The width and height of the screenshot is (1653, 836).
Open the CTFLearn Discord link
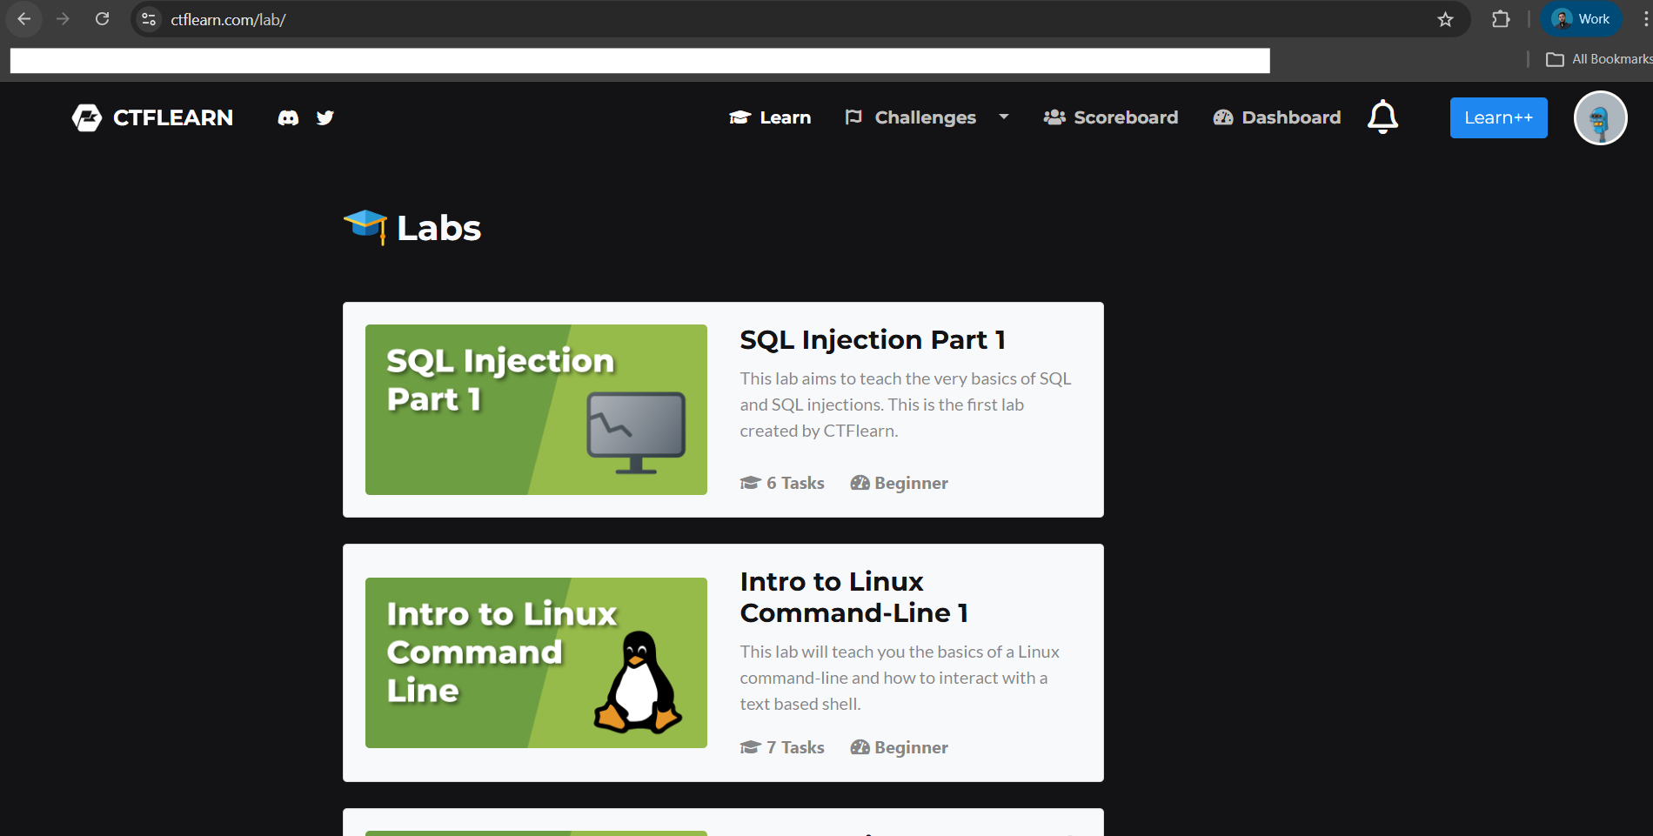(x=288, y=117)
